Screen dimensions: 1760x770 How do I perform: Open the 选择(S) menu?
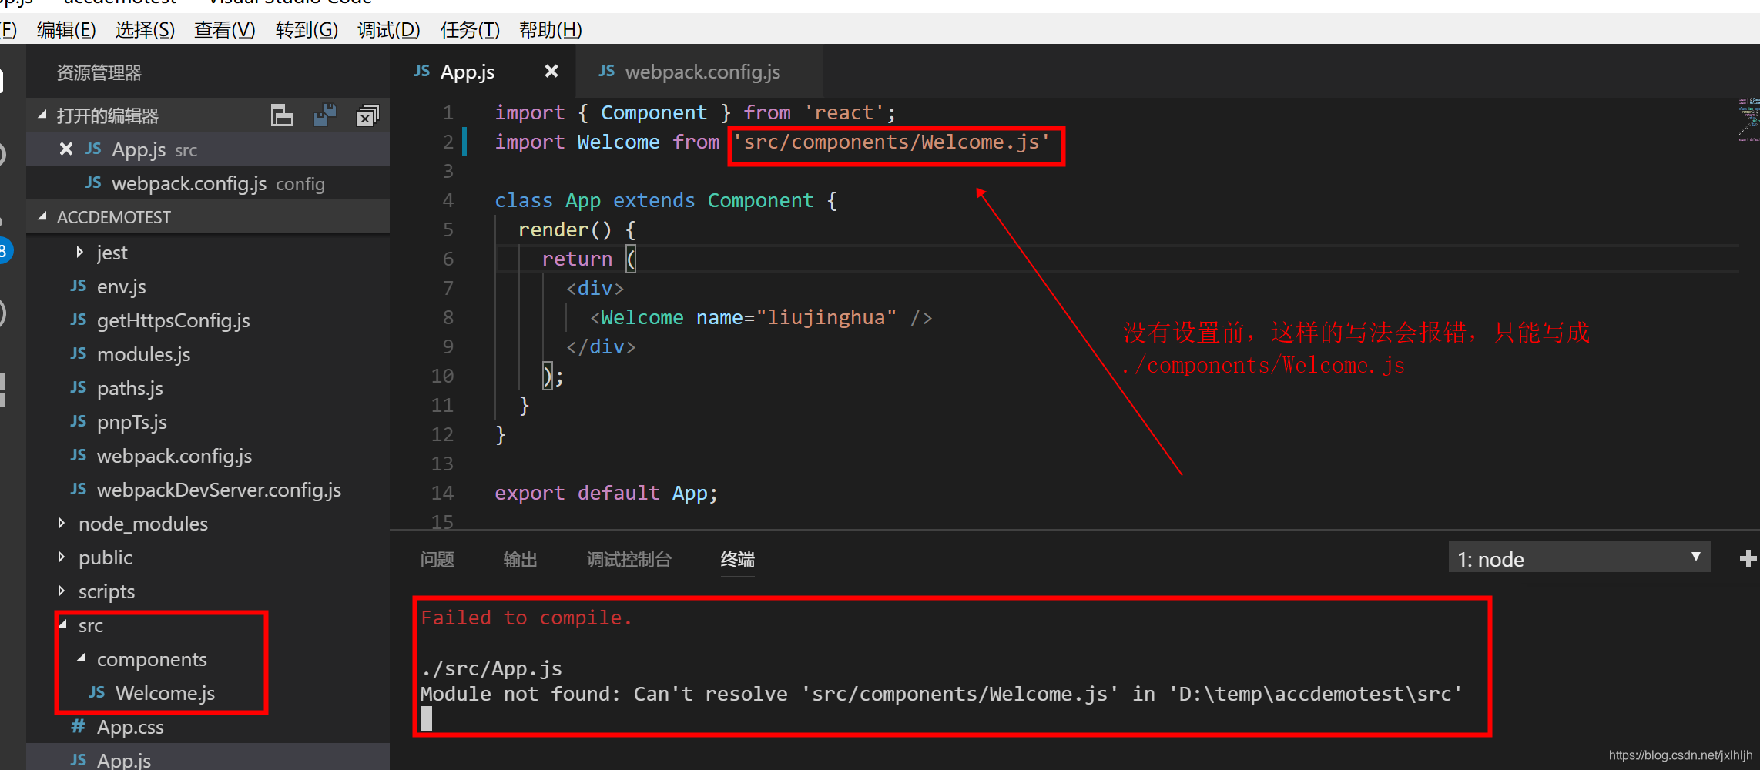click(145, 30)
